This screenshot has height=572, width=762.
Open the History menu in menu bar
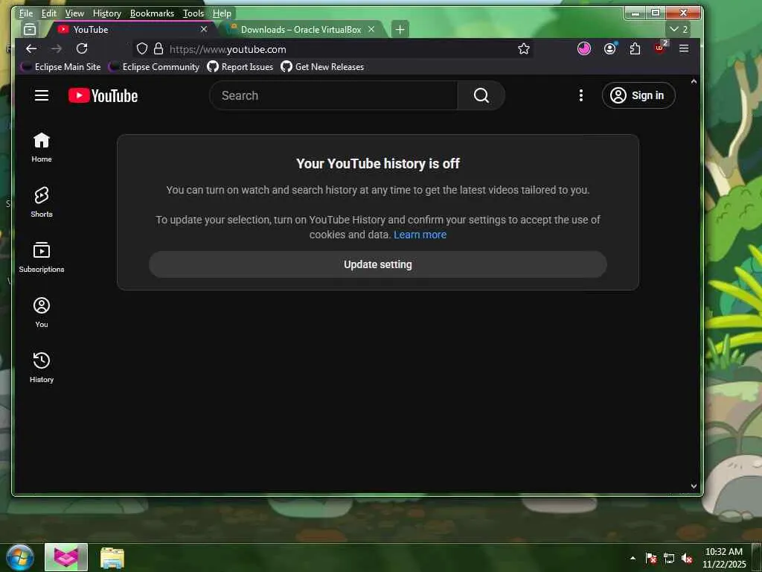[107, 13]
